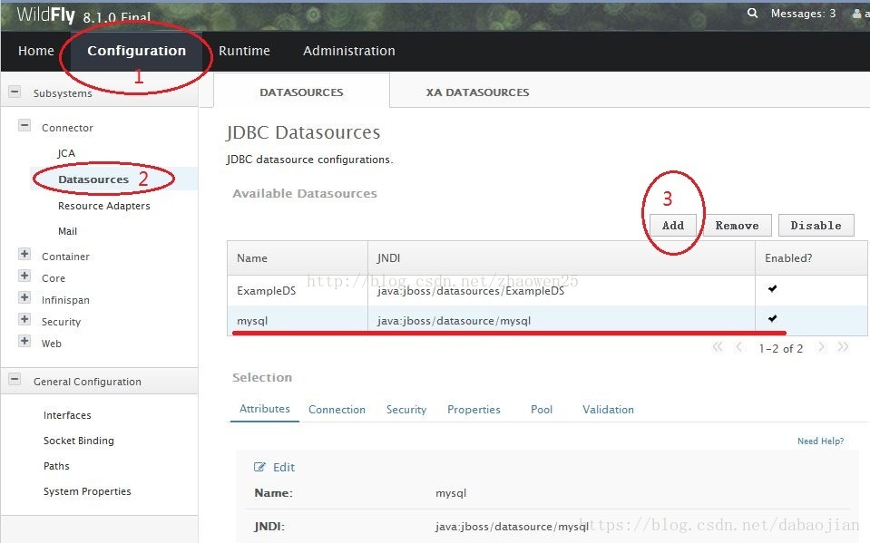870x543 pixels.
Task: Open Socket Binding under General Configuration
Action: 79,441
